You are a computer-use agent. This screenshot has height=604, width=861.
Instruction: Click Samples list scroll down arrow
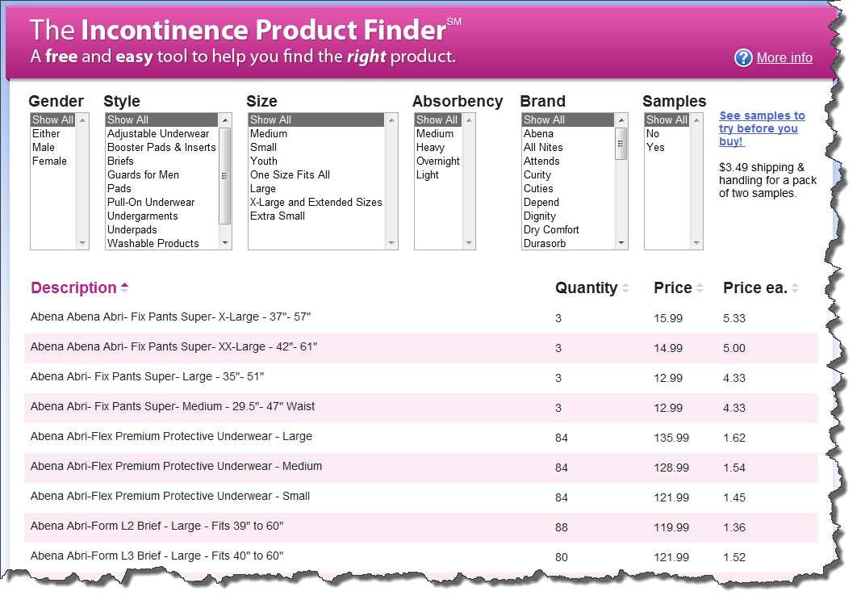[x=696, y=243]
